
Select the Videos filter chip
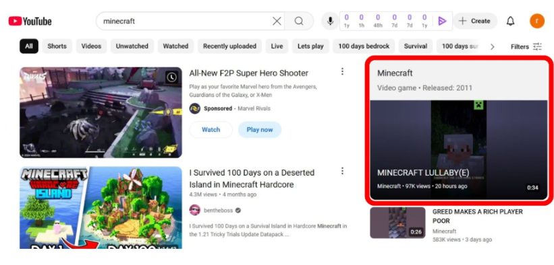[91, 46]
